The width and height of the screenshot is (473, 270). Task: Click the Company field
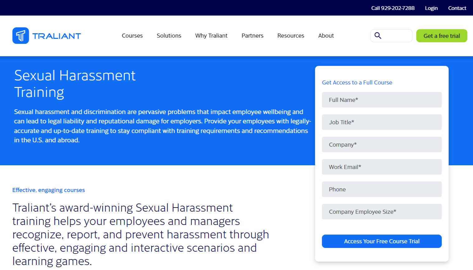click(382, 144)
